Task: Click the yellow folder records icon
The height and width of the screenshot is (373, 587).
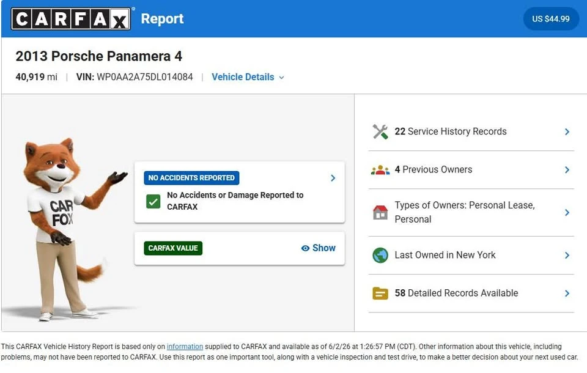Action: (380, 294)
